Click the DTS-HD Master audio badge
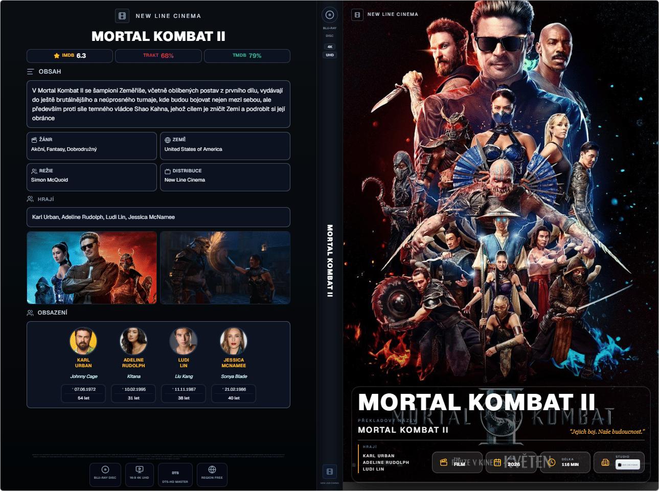This screenshot has height=491, width=659. coord(175,475)
